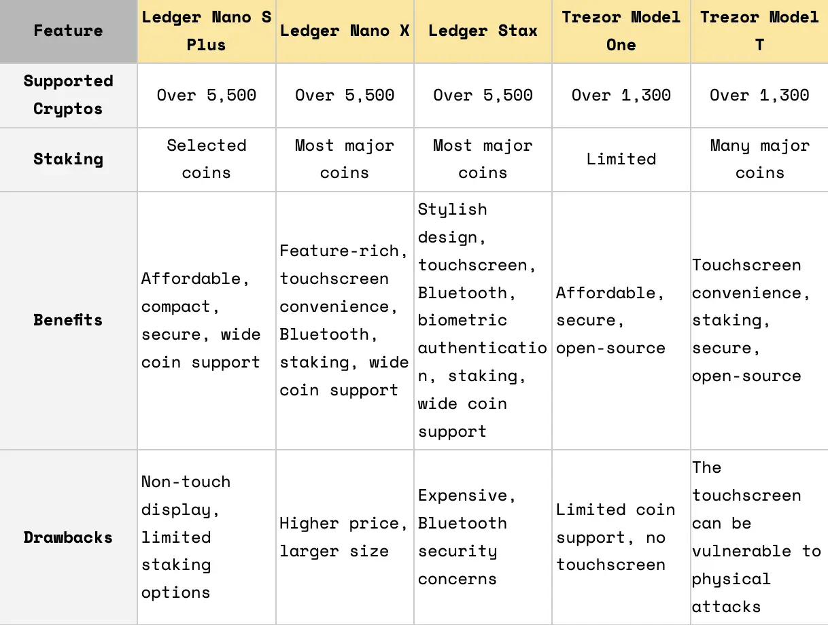This screenshot has width=828, height=625.
Task: Click the "Stylish design, touchscreen" benefits cell
Action: point(483,320)
